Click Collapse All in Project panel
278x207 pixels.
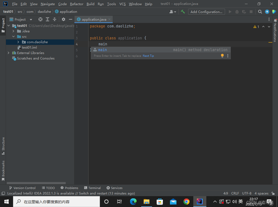55,19
